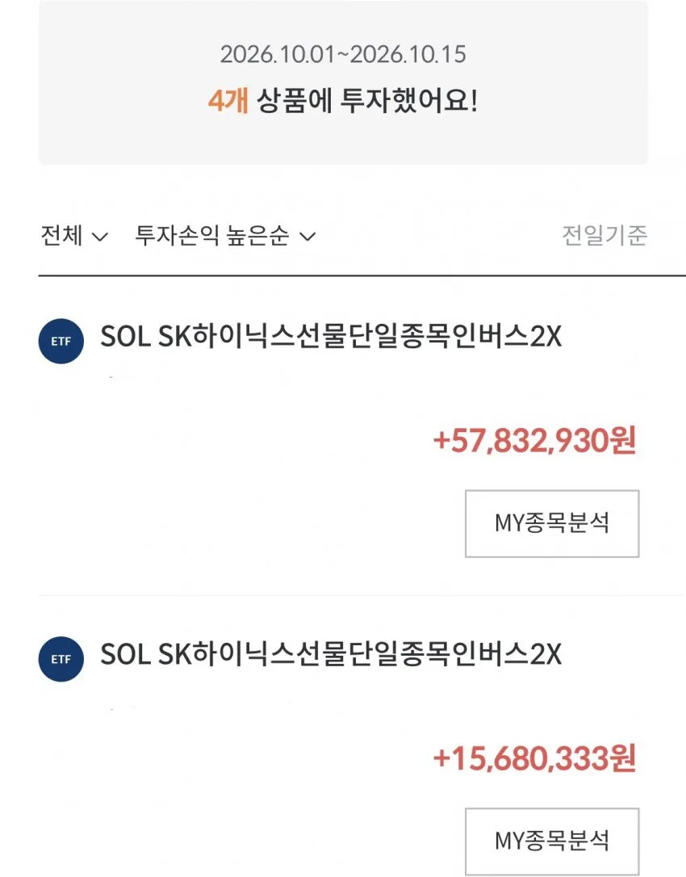Image resolution: width=686 pixels, height=877 pixels.
Task: Select the 전일기준 basis label
Action: pyautogui.click(x=604, y=235)
